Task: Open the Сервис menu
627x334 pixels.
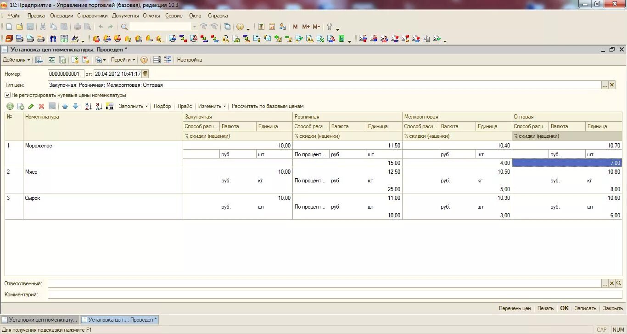Action: [x=174, y=16]
